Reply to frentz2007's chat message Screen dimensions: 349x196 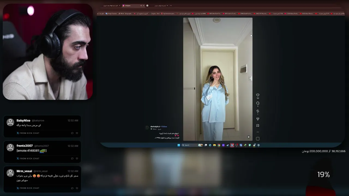tap(72, 158)
